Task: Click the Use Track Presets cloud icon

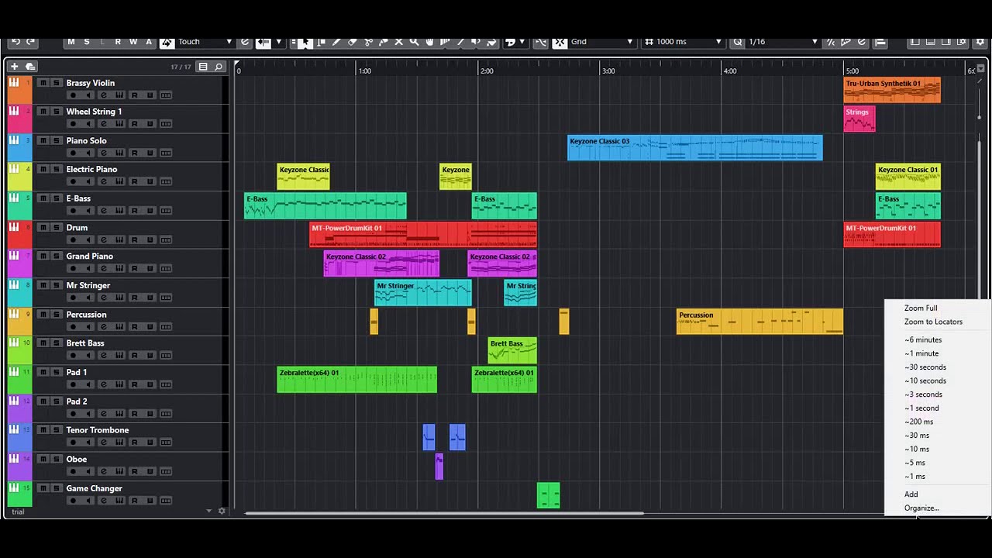Action: [x=30, y=67]
